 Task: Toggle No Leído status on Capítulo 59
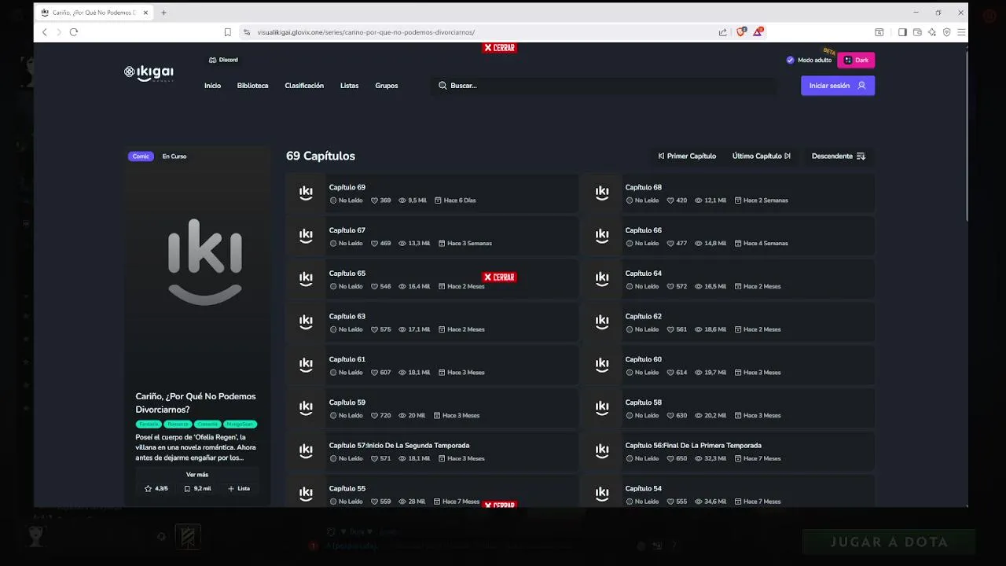click(346, 416)
